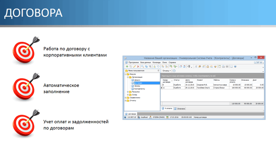The height and width of the screenshot is (155, 276).
Task: Click the green plus Add record icon
Action: (x=127, y=67)
